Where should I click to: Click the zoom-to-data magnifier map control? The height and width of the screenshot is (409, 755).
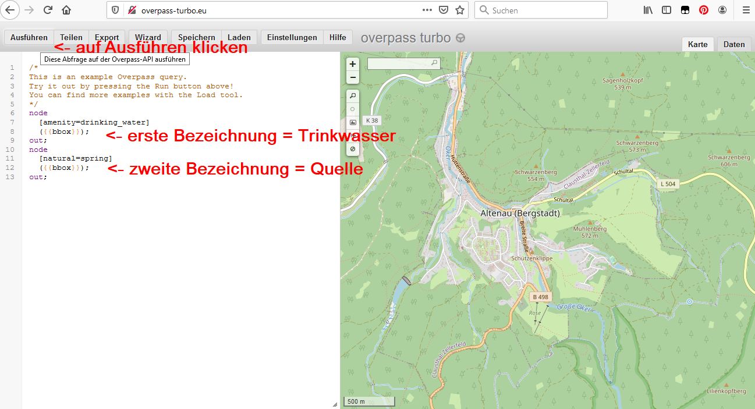tap(352, 95)
